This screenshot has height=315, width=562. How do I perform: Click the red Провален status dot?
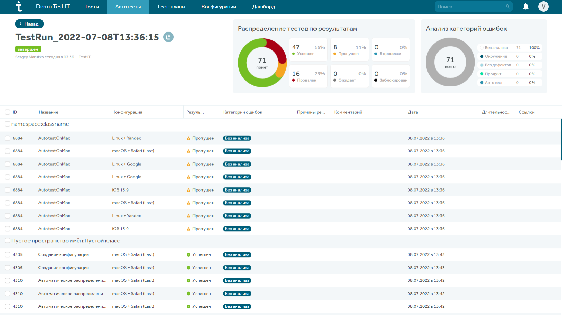[x=293, y=80]
